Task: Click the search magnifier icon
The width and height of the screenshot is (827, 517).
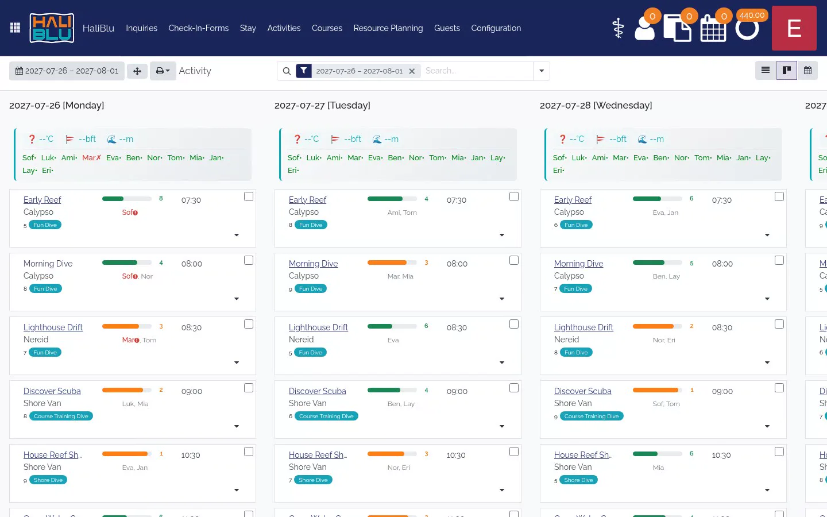Action: click(x=287, y=71)
